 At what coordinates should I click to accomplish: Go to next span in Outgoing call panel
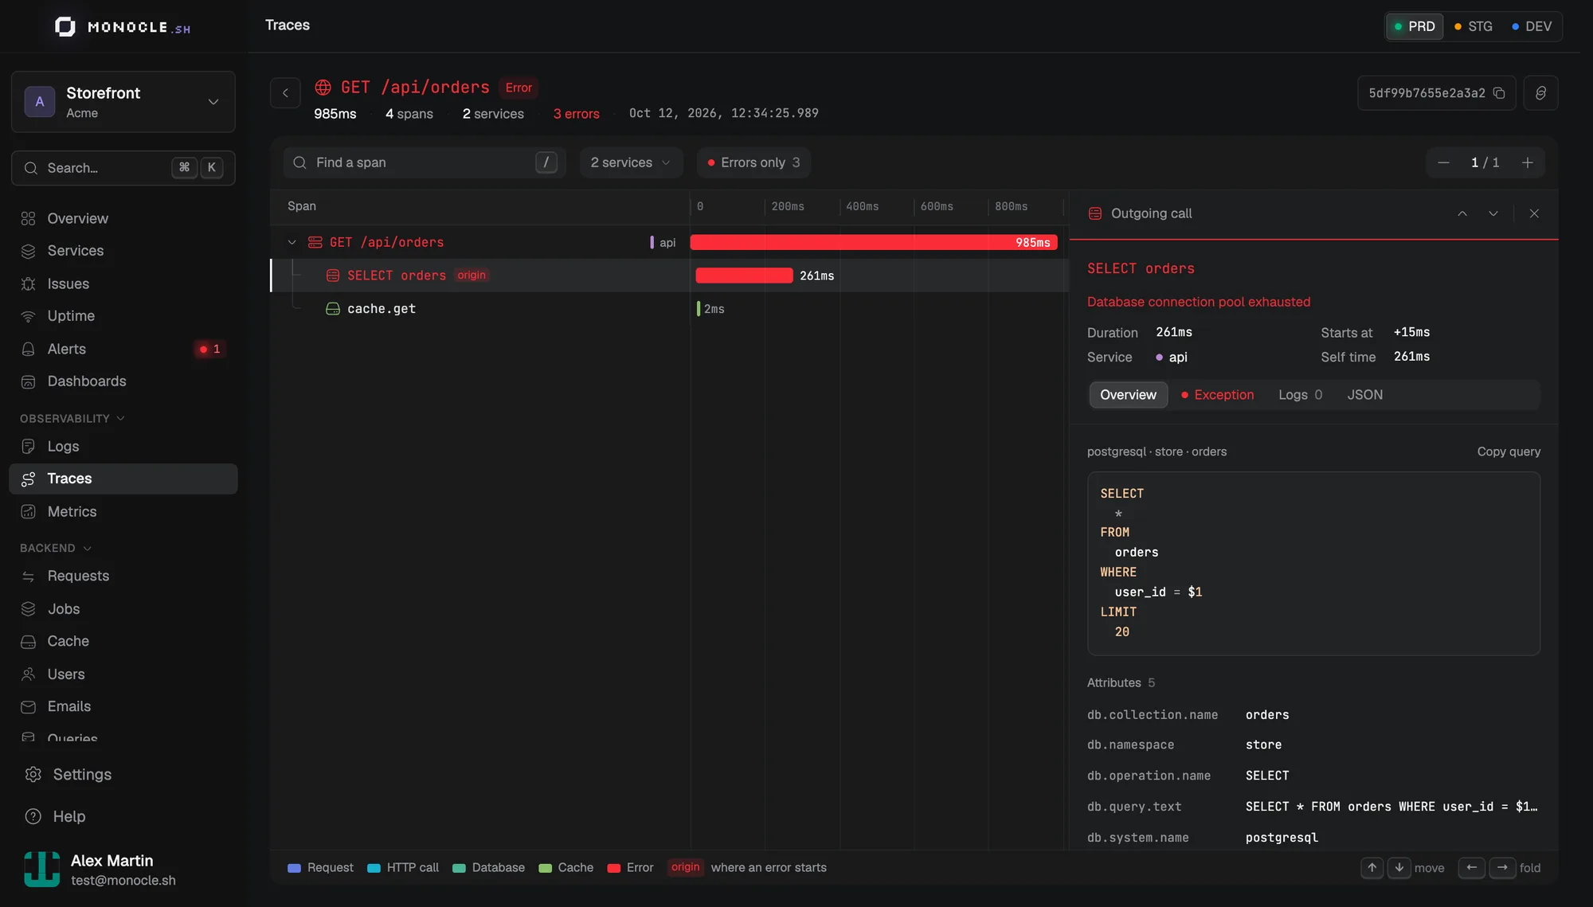click(x=1493, y=213)
